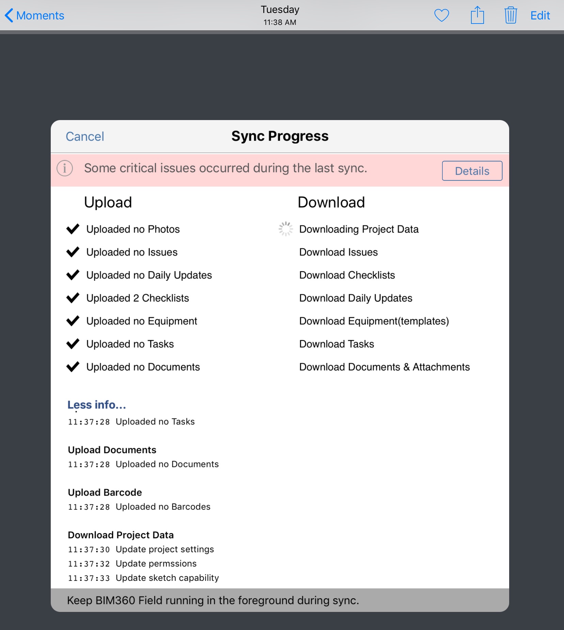
Task: Tap checkmark beside Uploaded no Issues
Action: click(x=73, y=252)
